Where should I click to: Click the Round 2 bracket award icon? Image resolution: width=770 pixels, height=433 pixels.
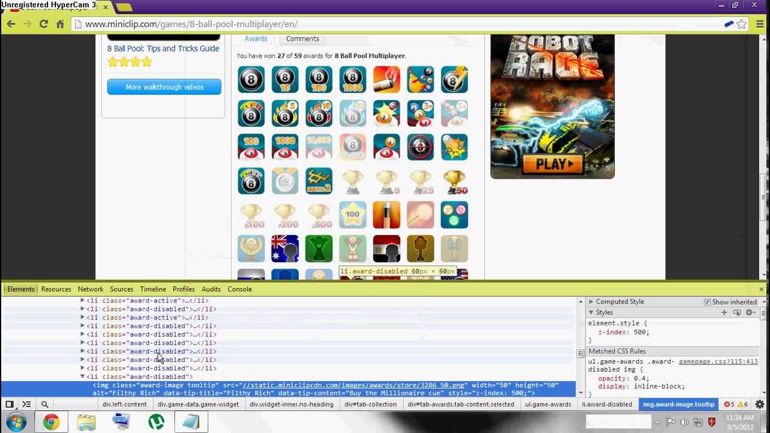click(x=319, y=180)
